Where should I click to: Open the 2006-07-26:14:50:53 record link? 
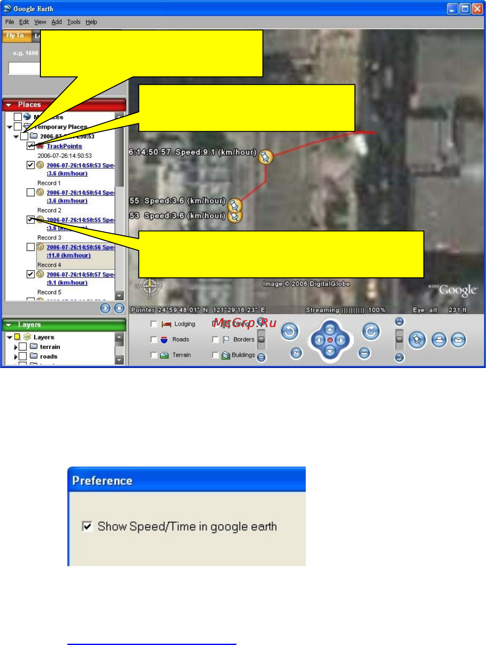tap(80, 169)
